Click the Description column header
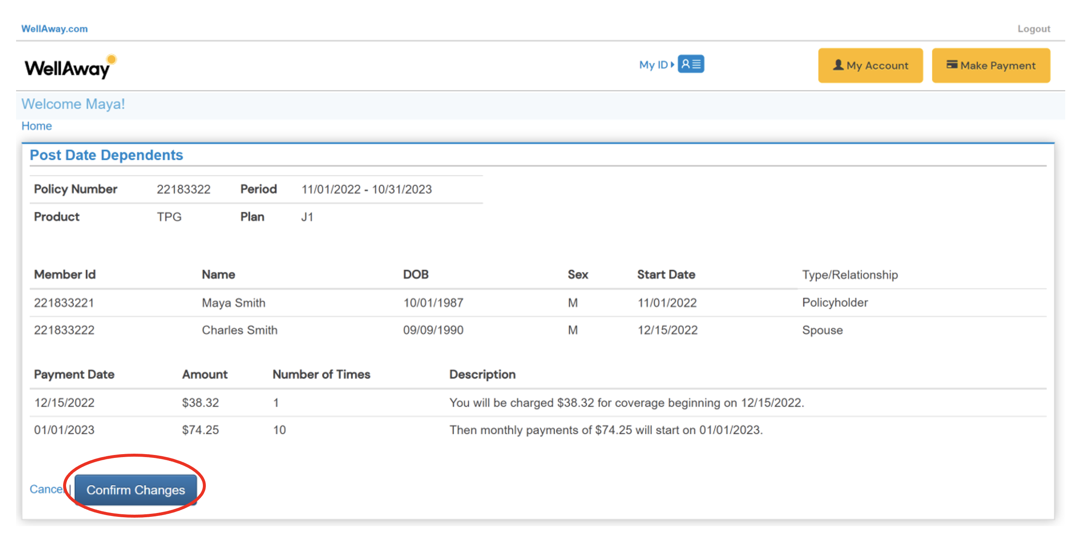This screenshot has height=549, width=1086. (482, 374)
